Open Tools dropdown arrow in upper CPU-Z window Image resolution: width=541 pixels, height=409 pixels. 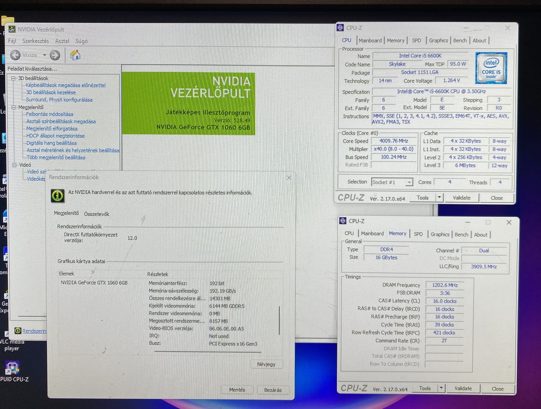439,198
